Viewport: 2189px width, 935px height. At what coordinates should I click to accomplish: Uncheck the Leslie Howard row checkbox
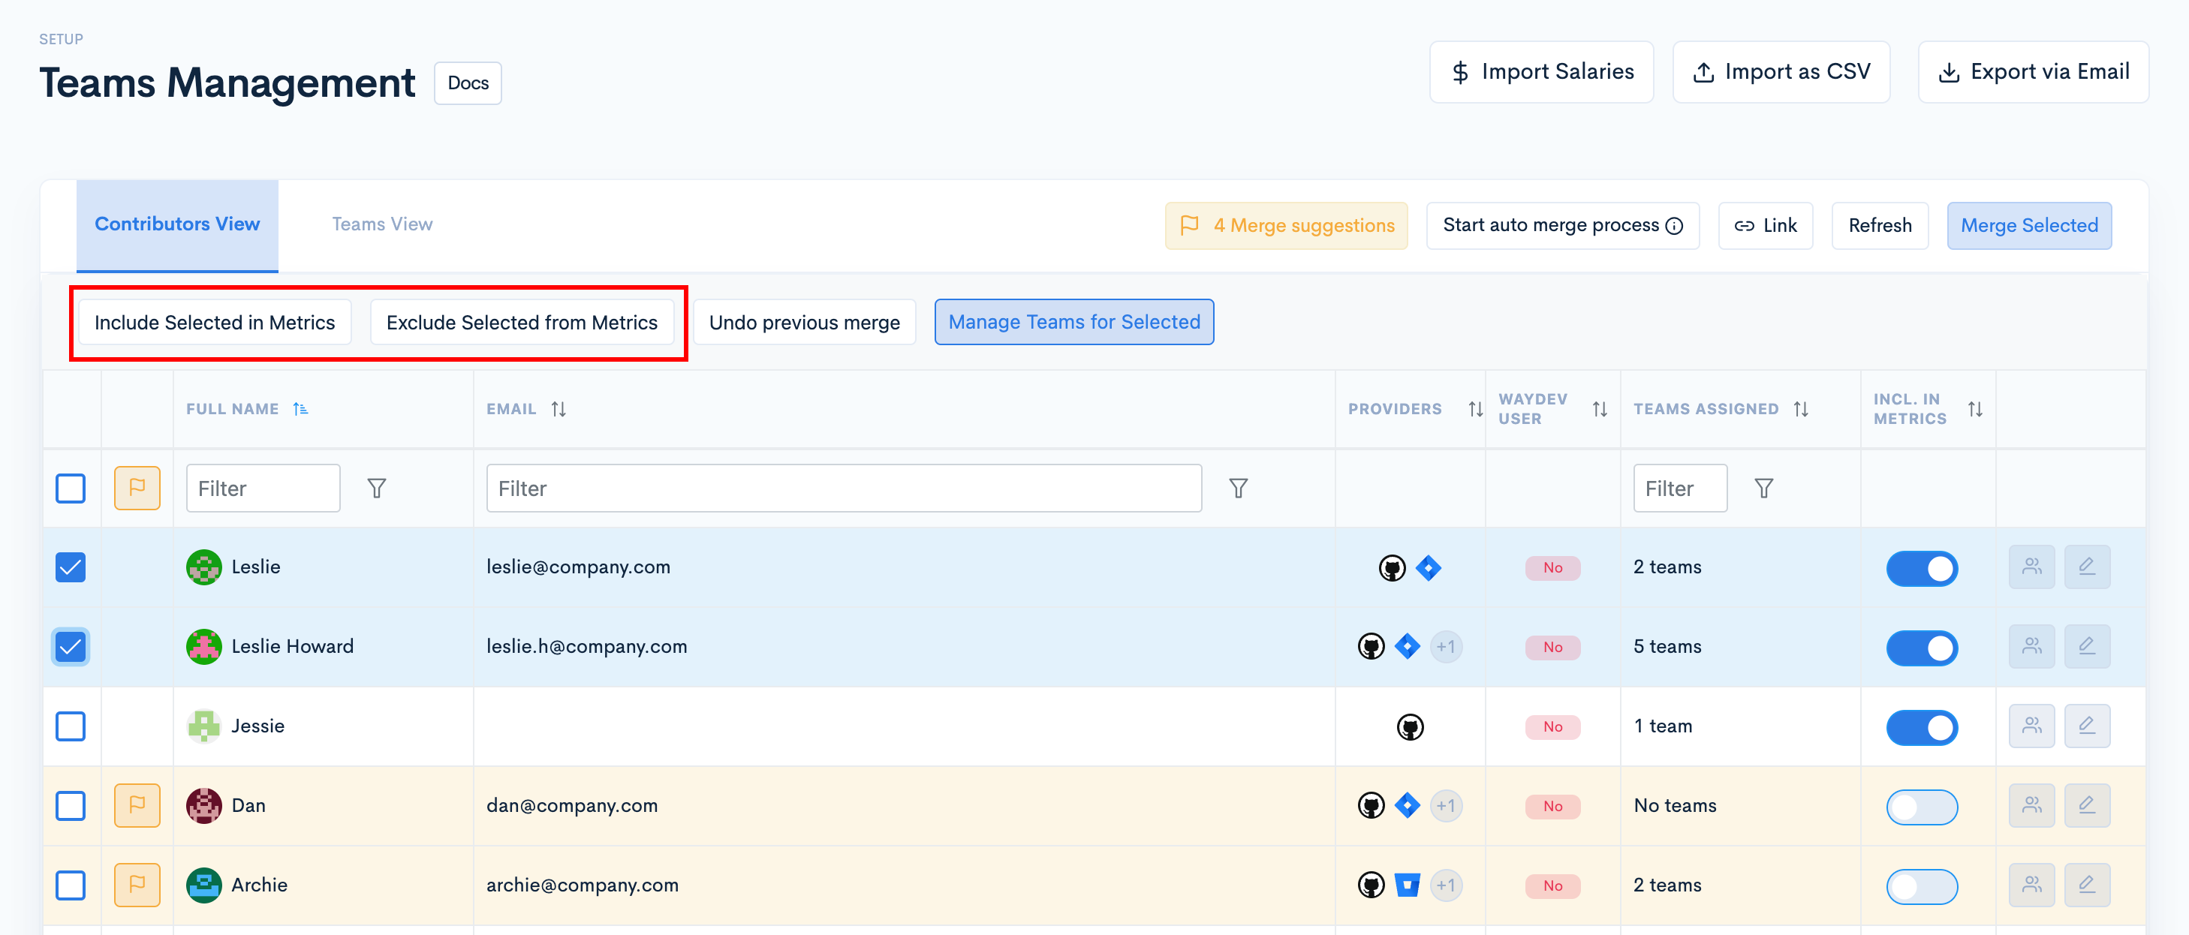pos(71,647)
